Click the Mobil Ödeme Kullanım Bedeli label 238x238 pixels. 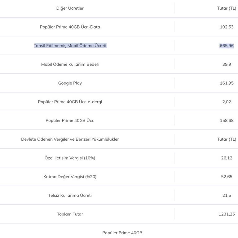[x=70, y=64]
